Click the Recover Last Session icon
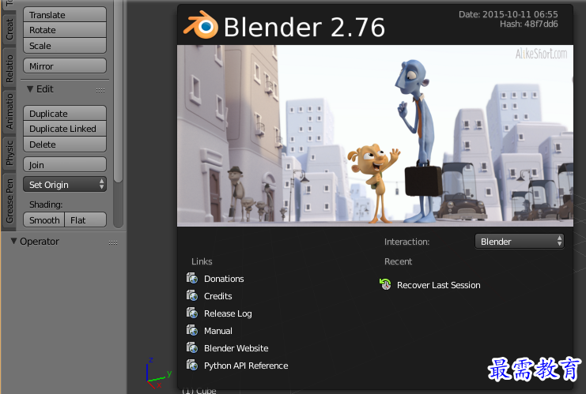Image resolution: width=586 pixels, height=394 pixels. [385, 284]
